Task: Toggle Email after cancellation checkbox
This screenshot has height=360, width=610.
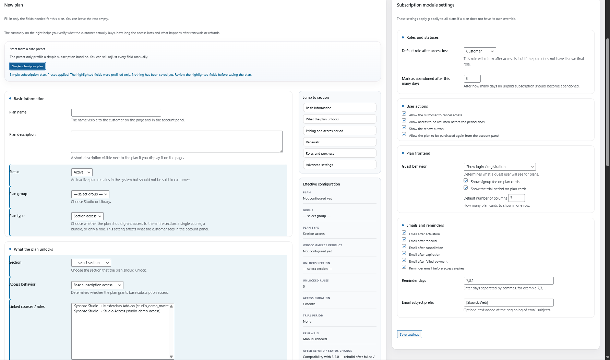Action: [x=404, y=246]
